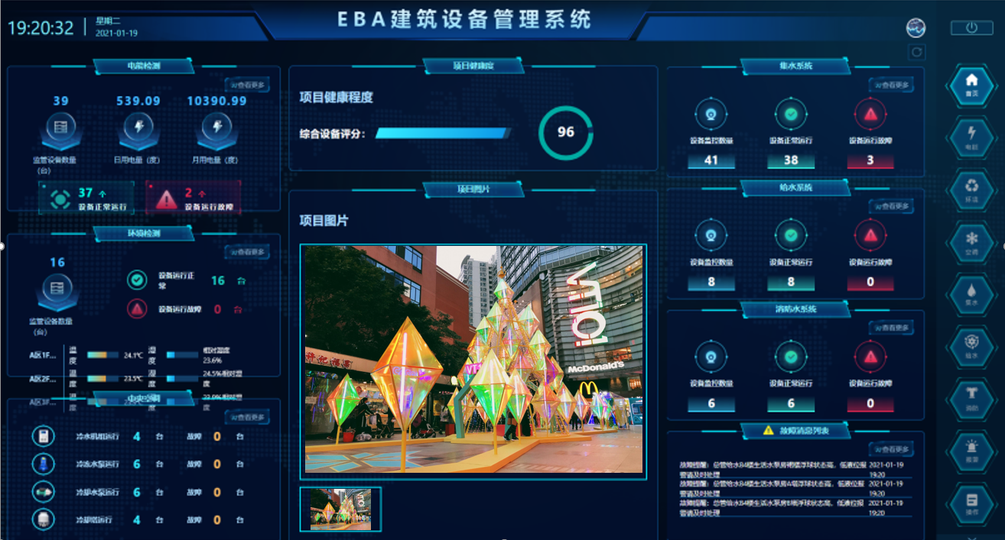The width and height of the screenshot is (1005, 540).
Task: Click the 集水系统 monitored count 41
Action: tap(711, 160)
